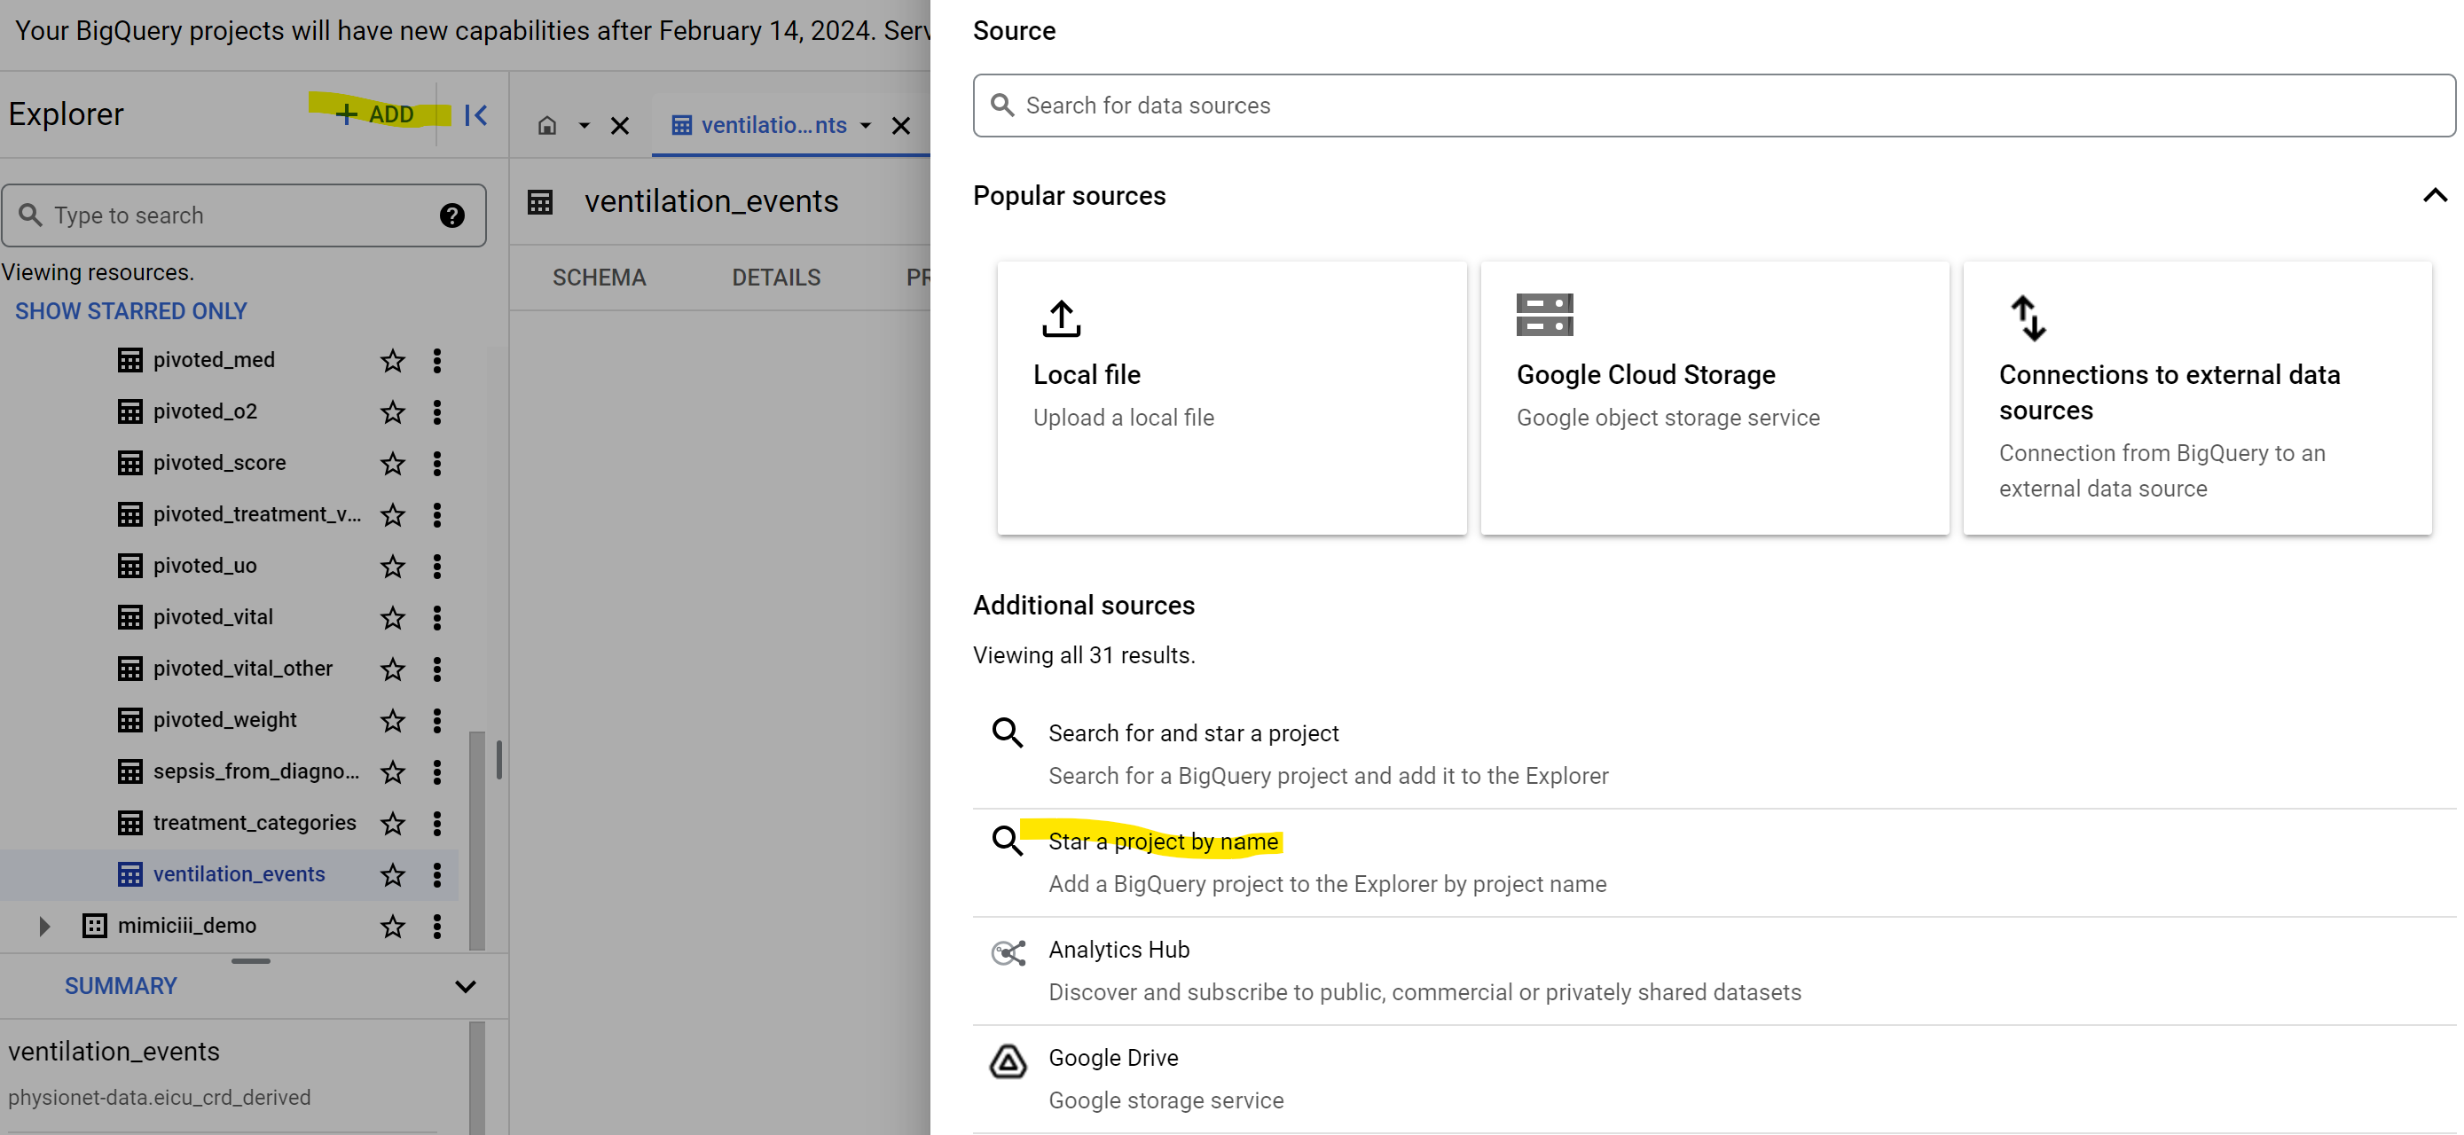The width and height of the screenshot is (2464, 1135).
Task: Select the pivoted_treatment_v... table
Action: click(257, 514)
